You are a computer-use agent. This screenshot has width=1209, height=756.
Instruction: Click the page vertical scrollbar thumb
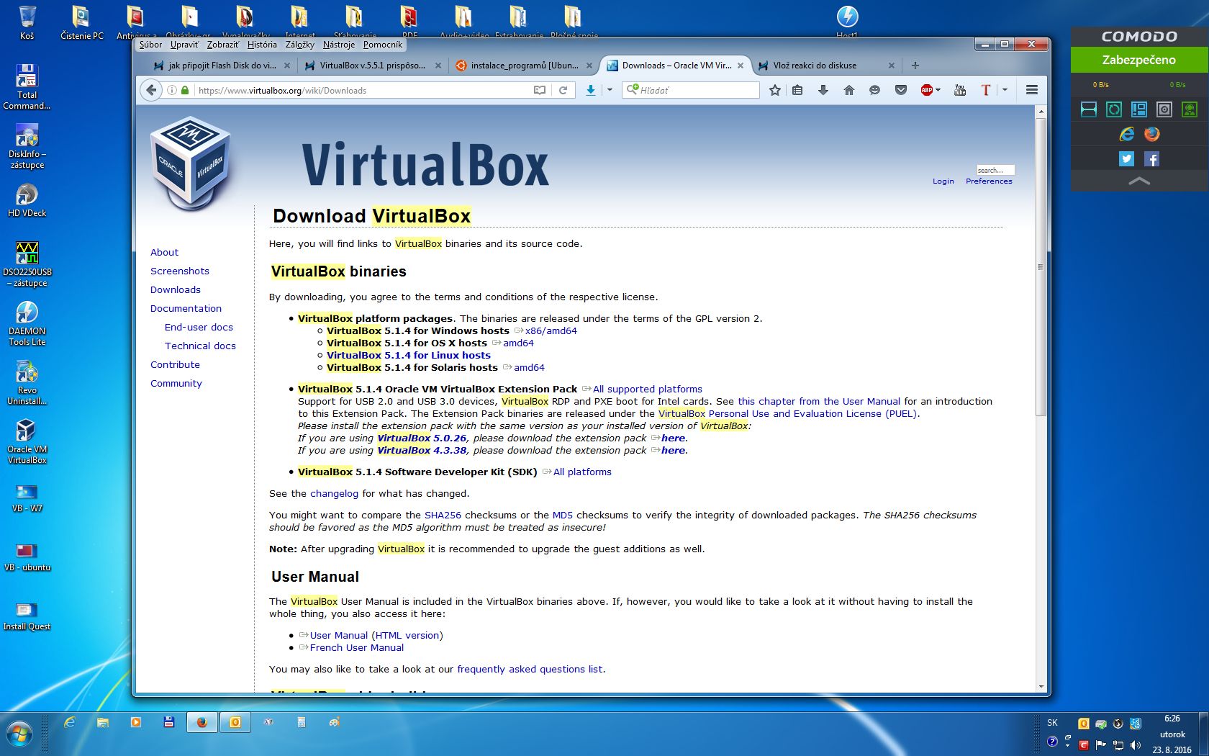pyautogui.click(x=1041, y=266)
